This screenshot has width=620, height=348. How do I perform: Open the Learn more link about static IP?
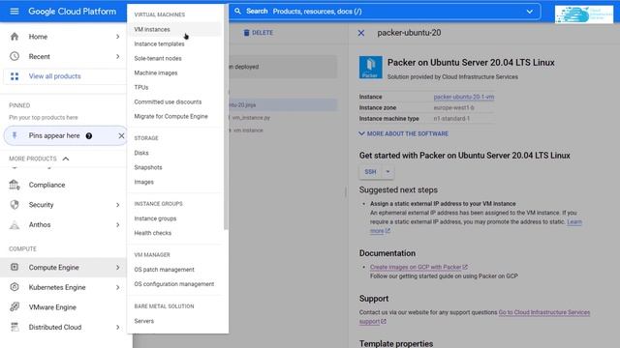coord(574,221)
